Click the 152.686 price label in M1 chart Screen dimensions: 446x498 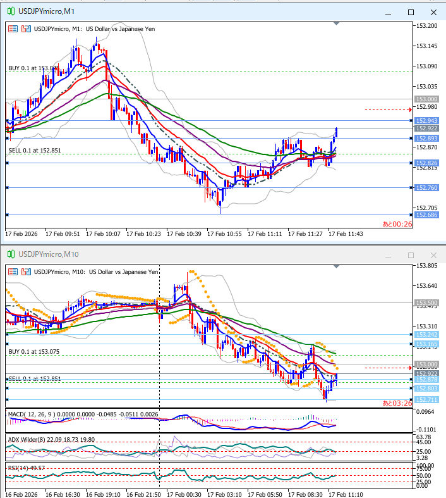[x=425, y=215]
